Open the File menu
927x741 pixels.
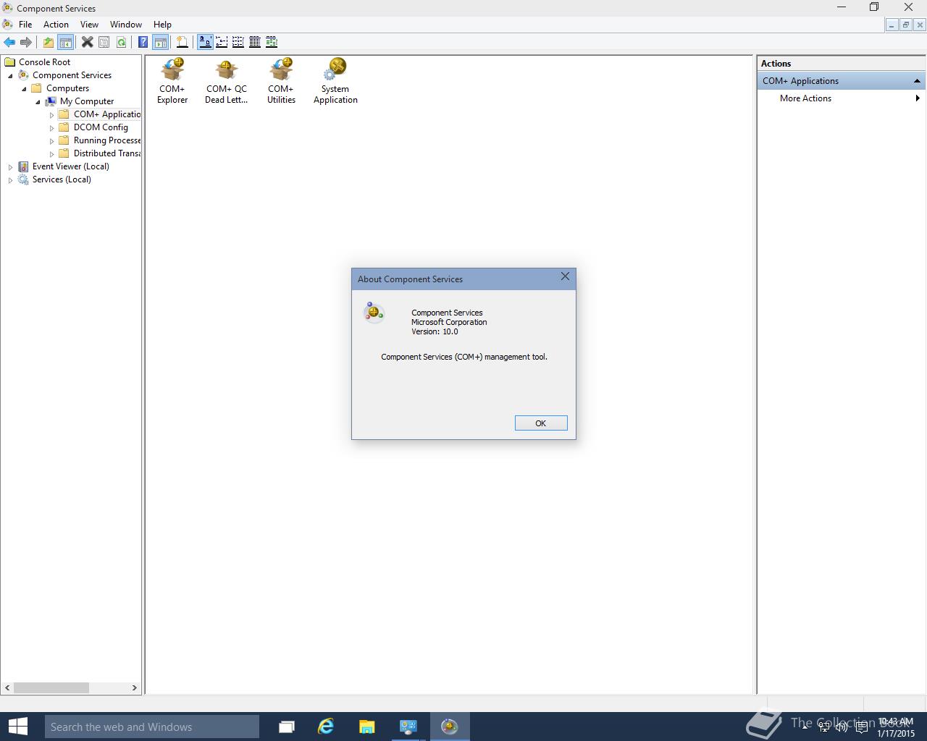coord(25,25)
